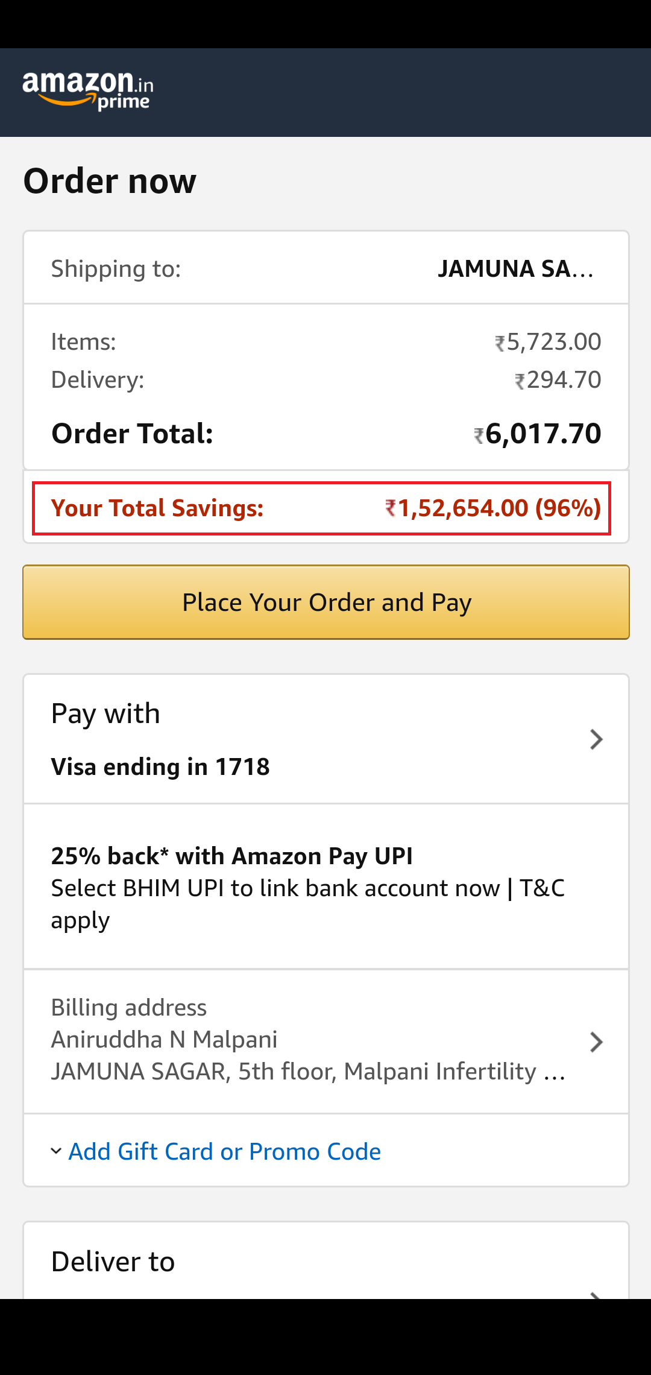Image resolution: width=651 pixels, height=1375 pixels.
Task: Click the truncated JAMUNA SA… shipping name
Action: (515, 269)
